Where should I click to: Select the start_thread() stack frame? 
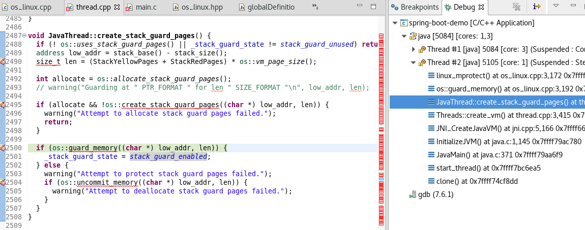coord(488,168)
